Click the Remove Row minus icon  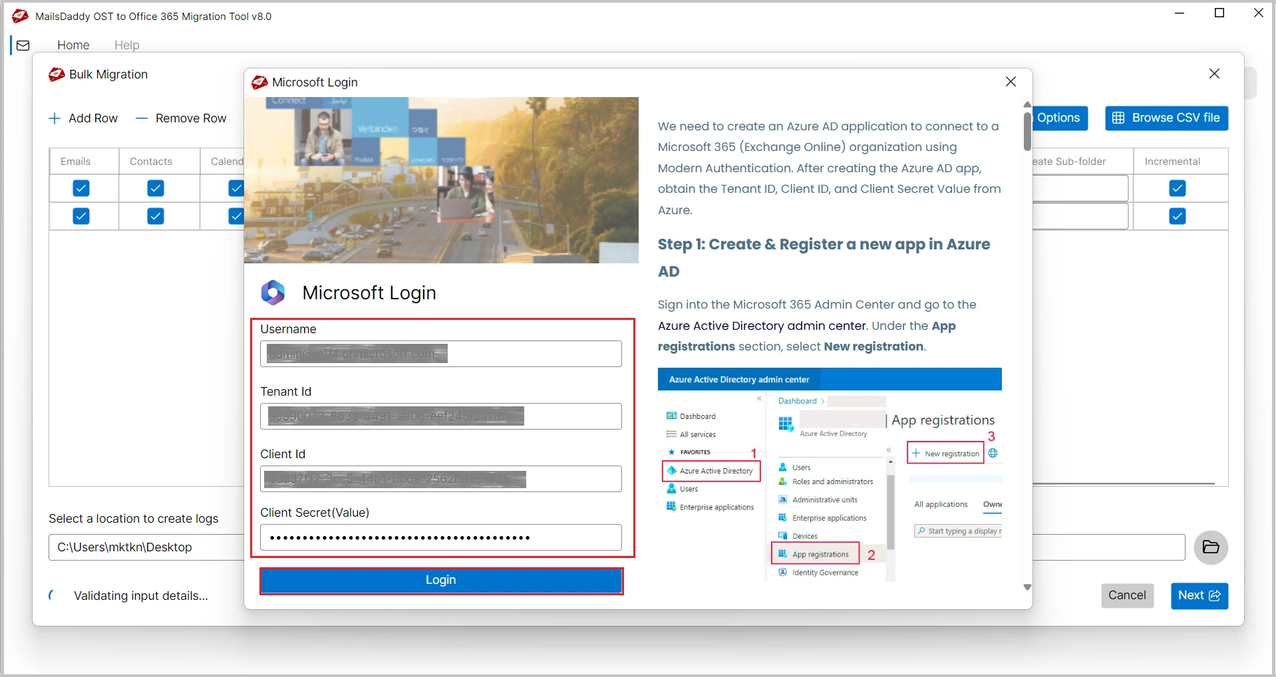tap(141, 118)
